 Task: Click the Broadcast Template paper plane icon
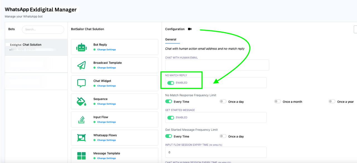click(81, 65)
